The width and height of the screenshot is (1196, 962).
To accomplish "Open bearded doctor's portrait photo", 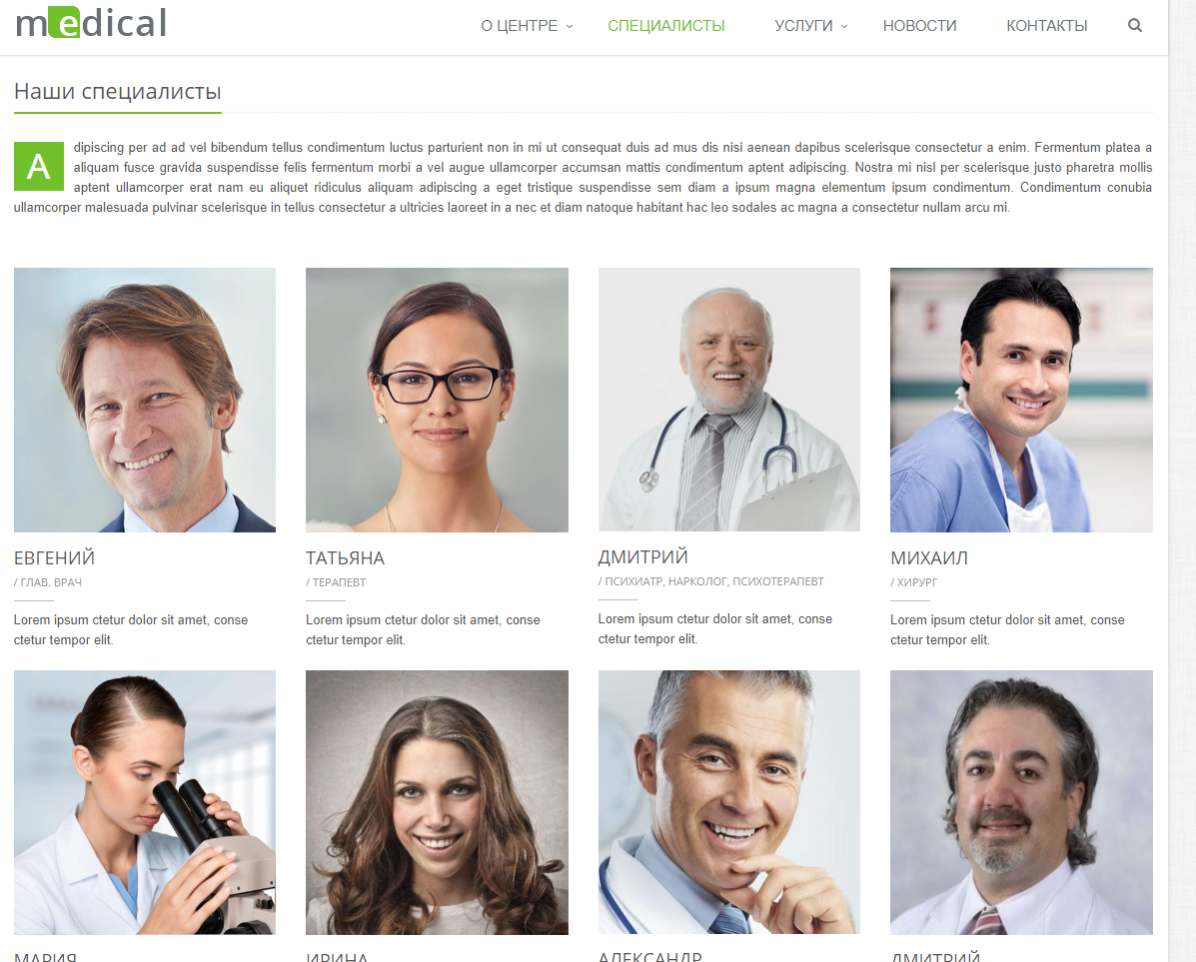I will click(1021, 802).
